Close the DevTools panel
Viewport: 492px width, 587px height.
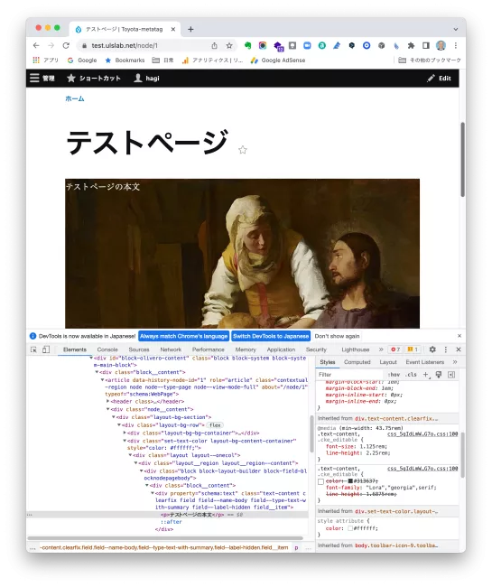(x=459, y=349)
